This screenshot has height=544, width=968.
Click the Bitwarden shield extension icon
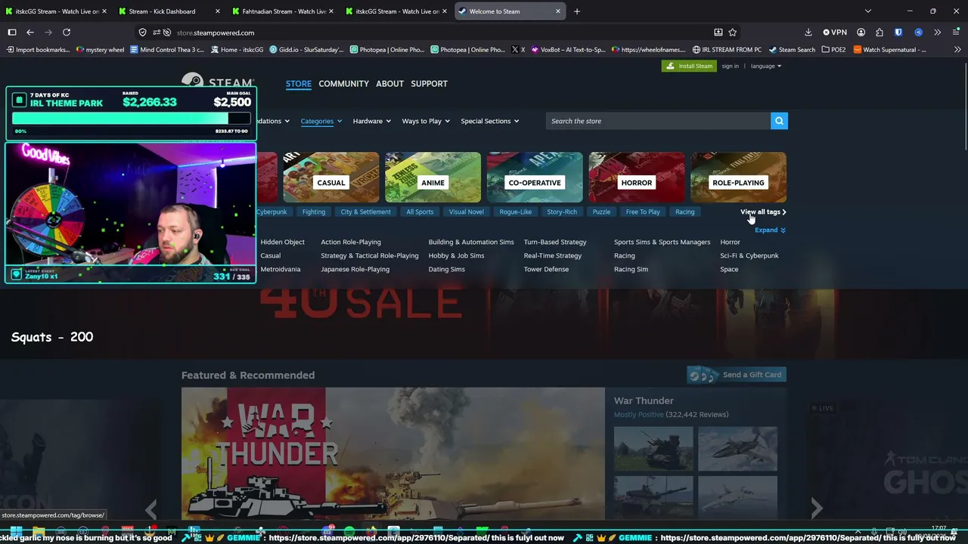pos(898,32)
